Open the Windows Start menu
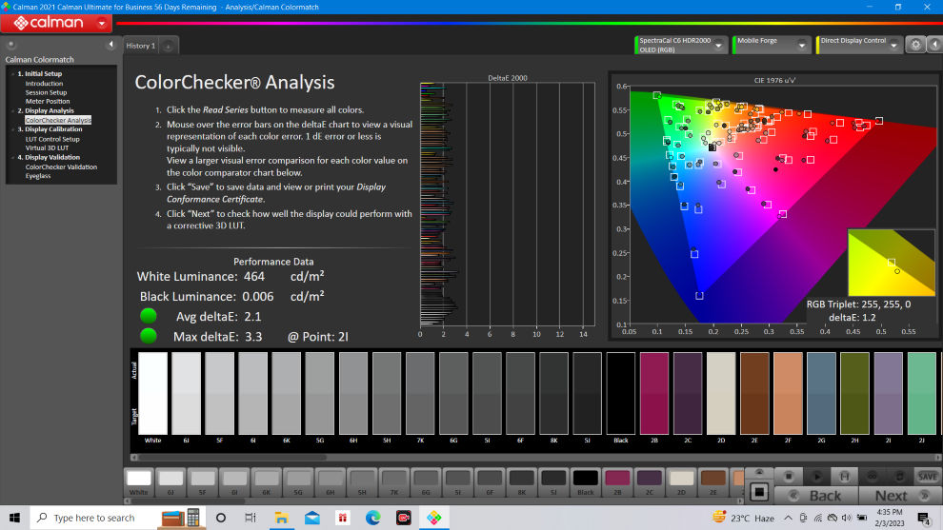This screenshot has width=943, height=530. pyautogui.click(x=14, y=518)
